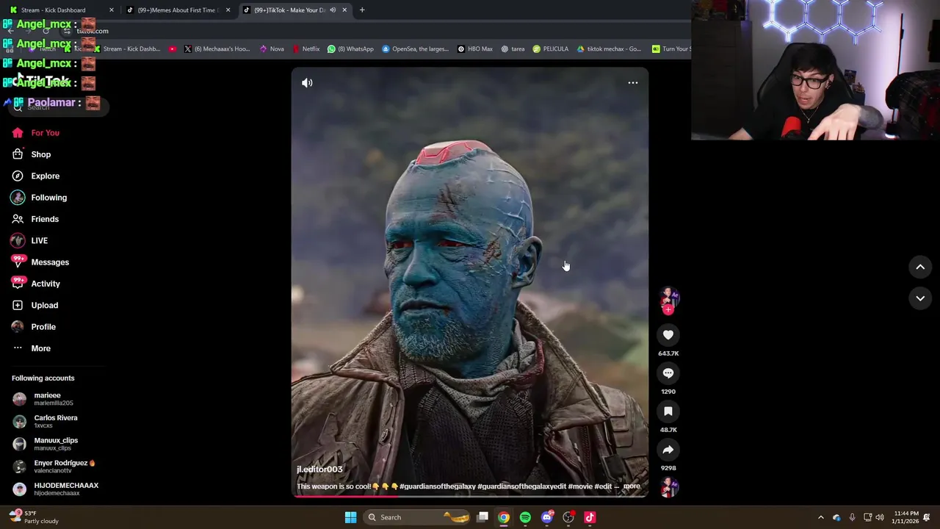This screenshot has height=529, width=940.
Task: Open the TikTok app taskbar icon
Action: (x=590, y=517)
